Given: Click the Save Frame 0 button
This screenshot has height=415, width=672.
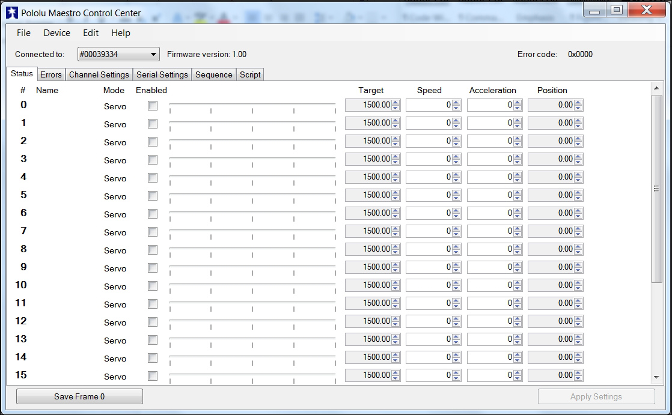Looking at the screenshot, I should point(79,396).
